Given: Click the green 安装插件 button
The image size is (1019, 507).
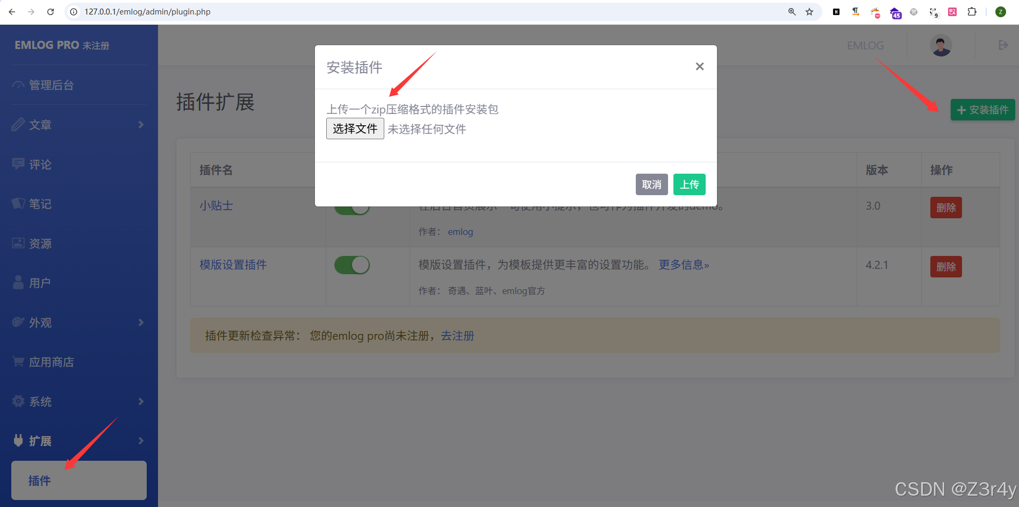Looking at the screenshot, I should pyautogui.click(x=983, y=110).
